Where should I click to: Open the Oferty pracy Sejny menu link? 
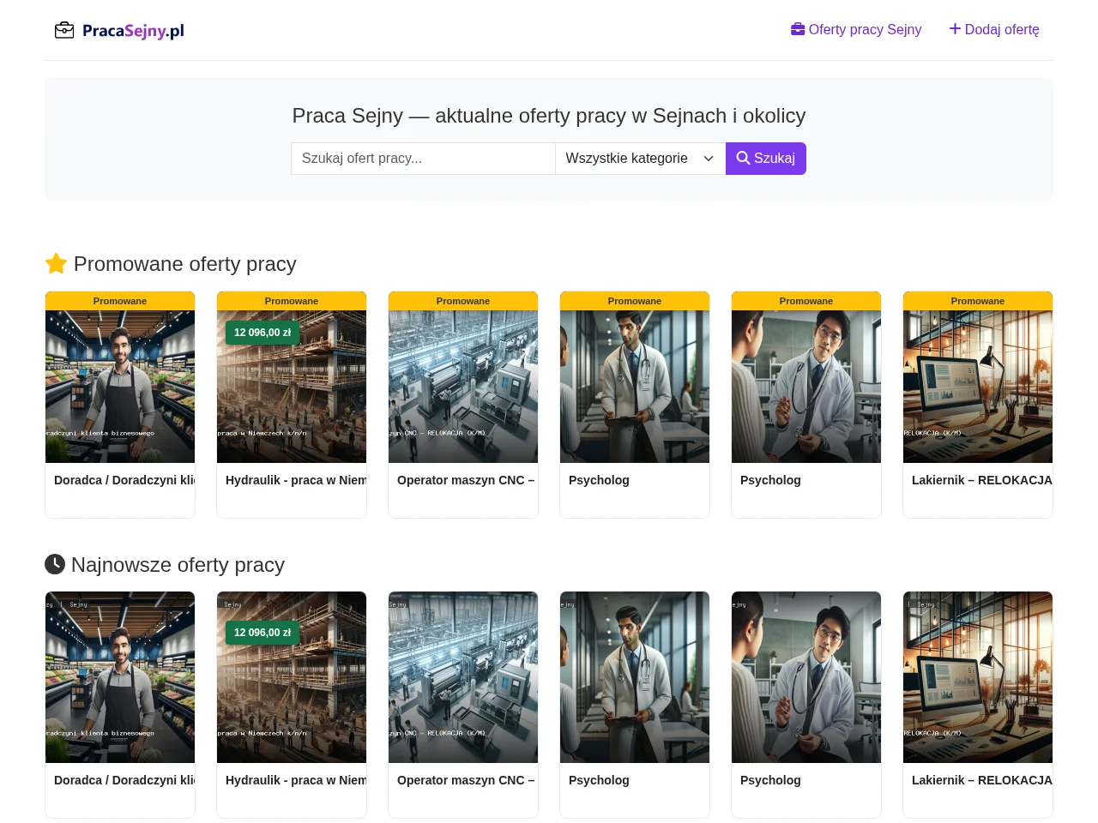click(856, 29)
